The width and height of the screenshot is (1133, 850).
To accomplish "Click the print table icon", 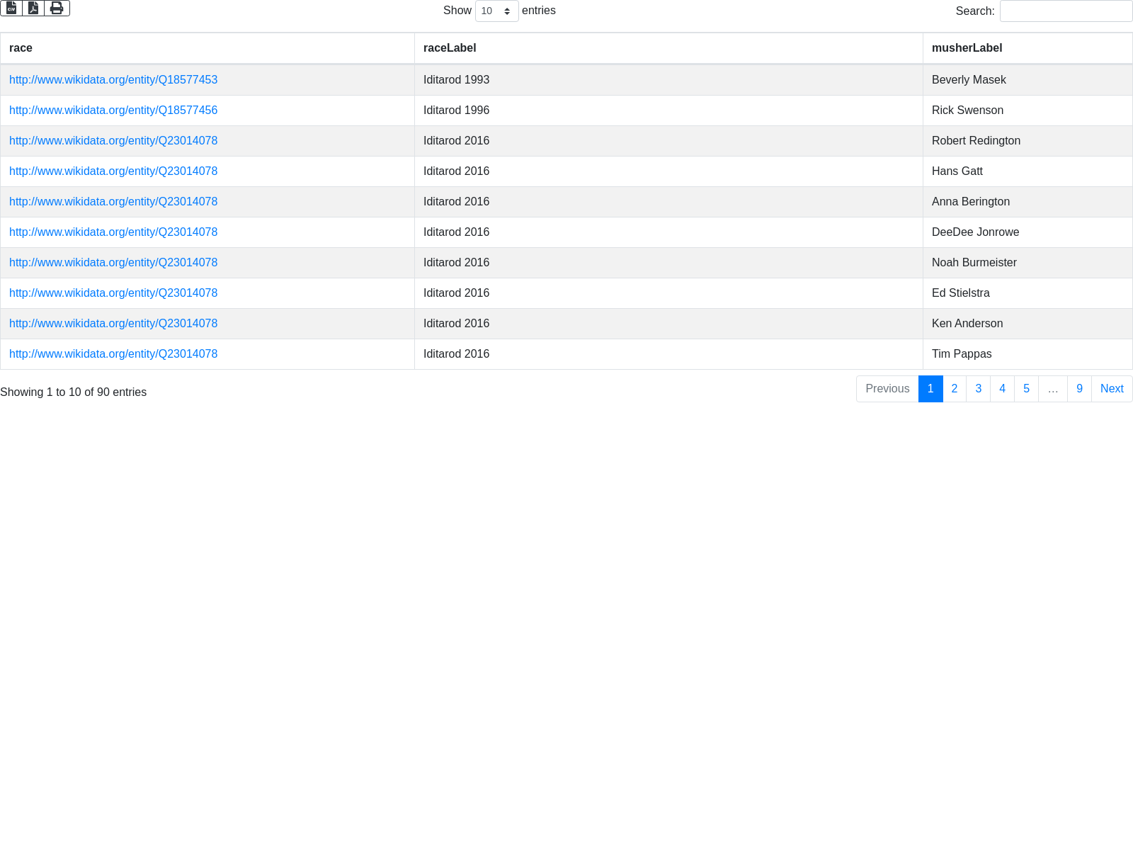I will 57,8.
